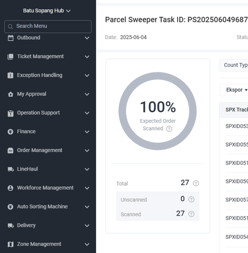Focus the Search Menu input field
Screen dimensions: 248x253
pos(48,26)
